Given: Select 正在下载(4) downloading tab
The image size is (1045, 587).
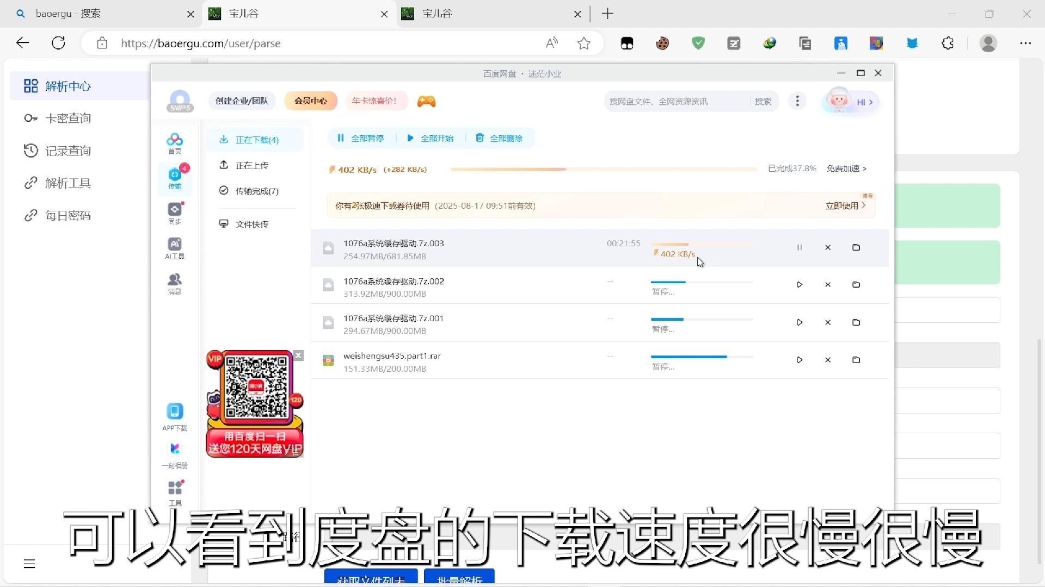Looking at the screenshot, I should [x=254, y=140].
